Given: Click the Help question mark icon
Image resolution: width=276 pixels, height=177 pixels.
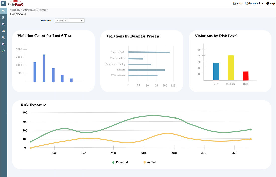Looking at the screenshot, I should [268, 3].
